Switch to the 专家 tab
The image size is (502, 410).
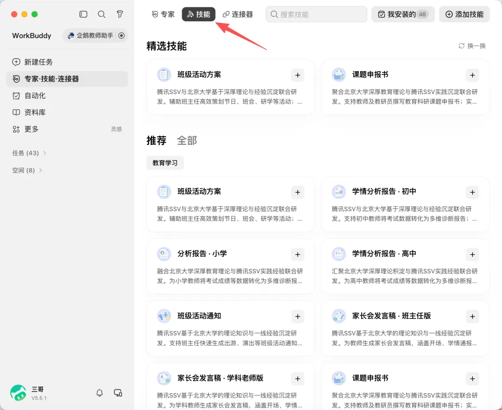point(163,14)
